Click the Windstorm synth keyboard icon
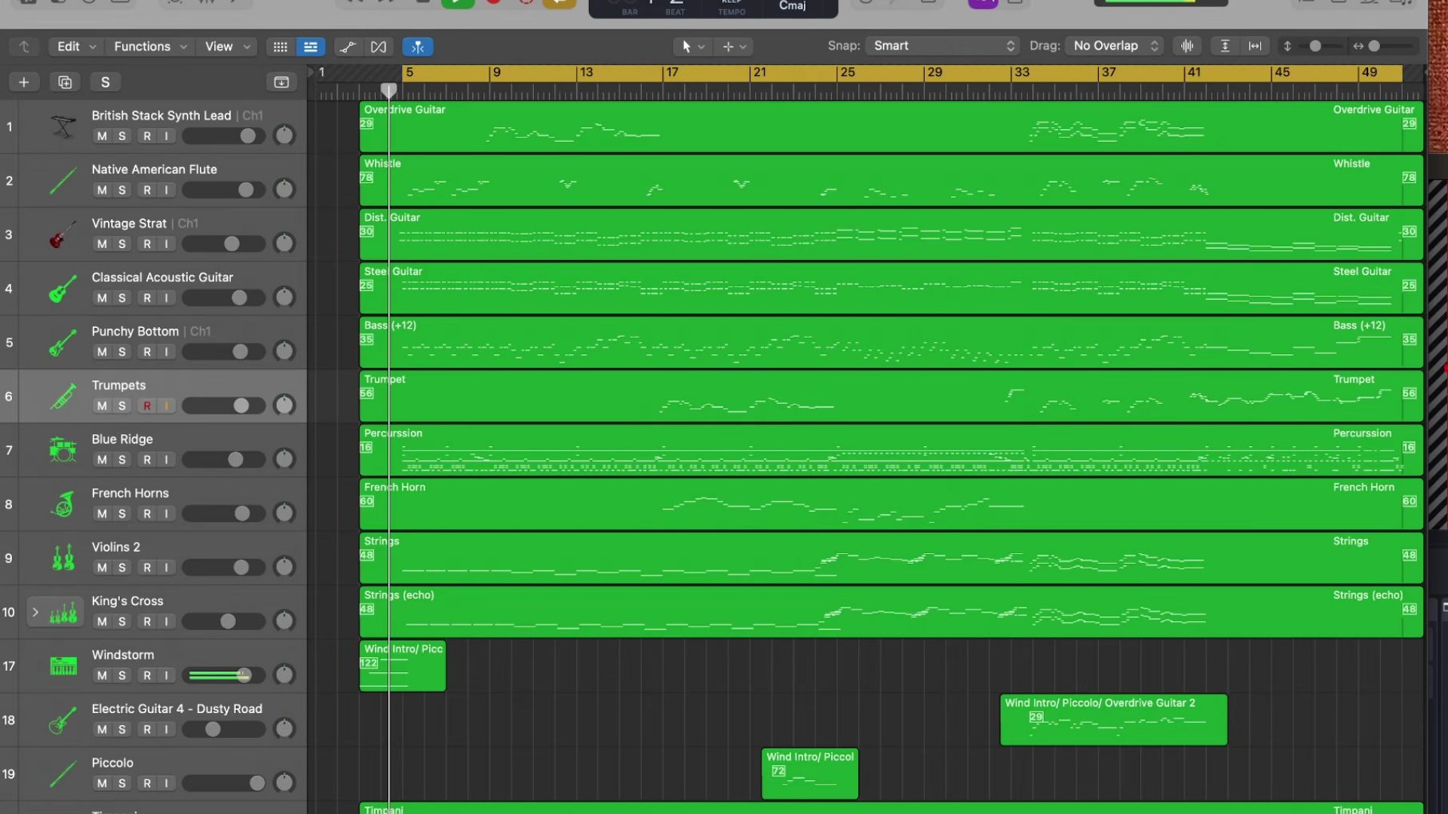This screenshot has height=814, width=1448. pos(63,666)
